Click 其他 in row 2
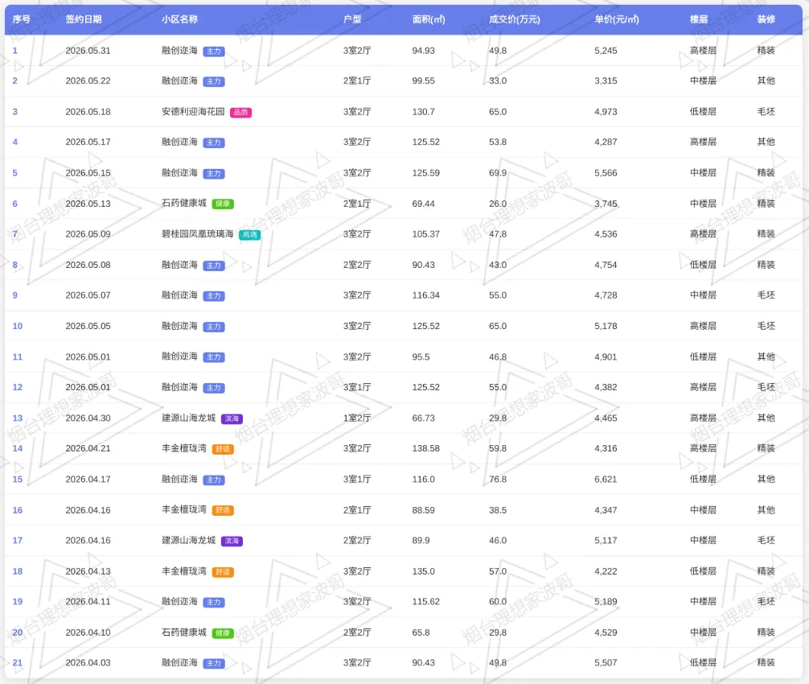Screen dimensions: 809x684 click(766, 80)
